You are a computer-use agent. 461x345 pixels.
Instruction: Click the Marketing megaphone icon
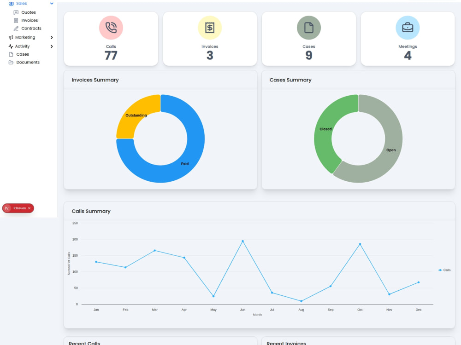pos(11,37)
